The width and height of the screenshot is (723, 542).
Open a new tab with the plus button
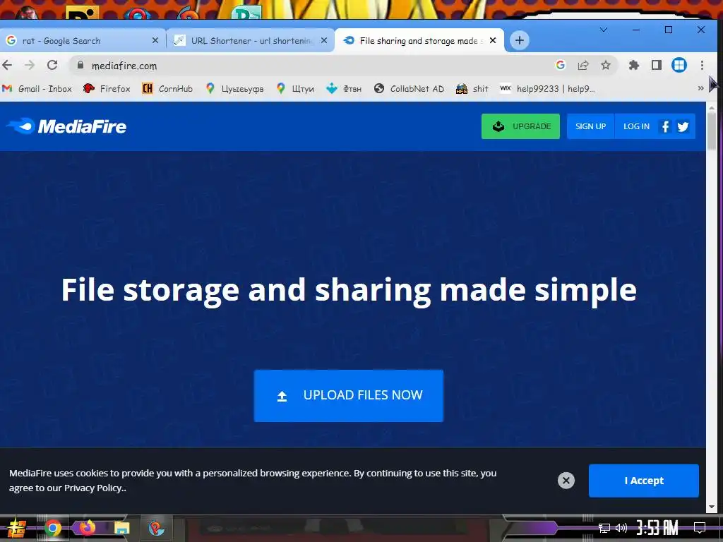point(520,40)
